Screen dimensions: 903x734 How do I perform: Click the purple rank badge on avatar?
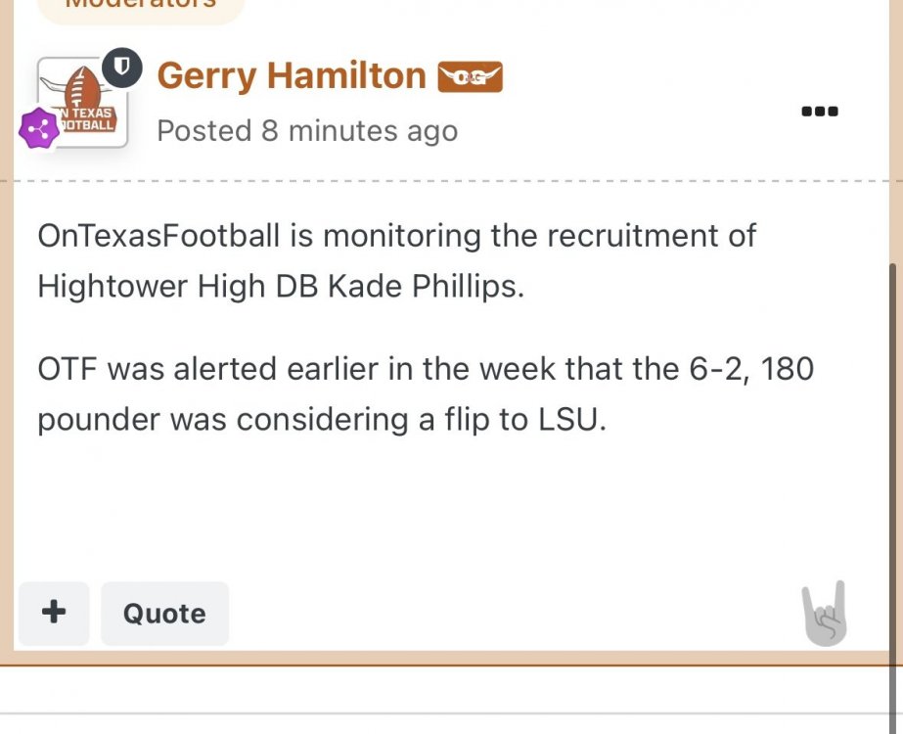(x=40, y=129)
